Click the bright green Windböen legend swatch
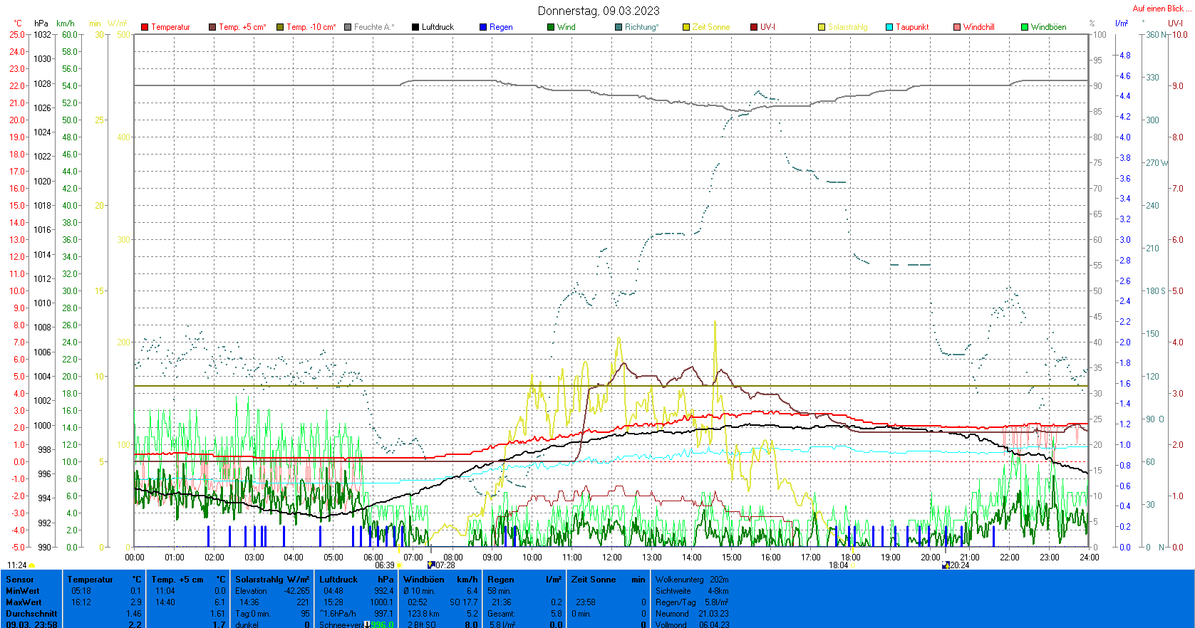 1025,27
